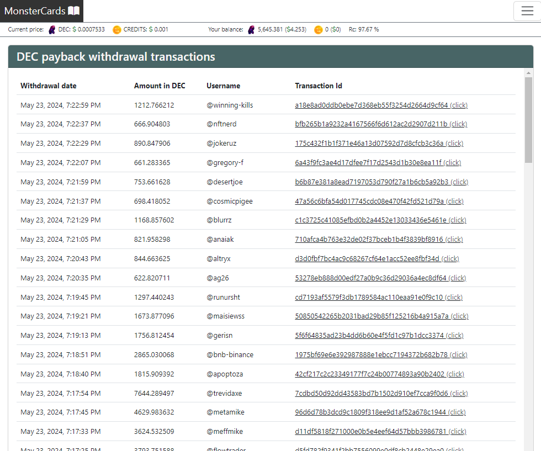This screenshot has height=451, width=541.
Task: Click amount 7644.289497
Action: pos(154,394)
